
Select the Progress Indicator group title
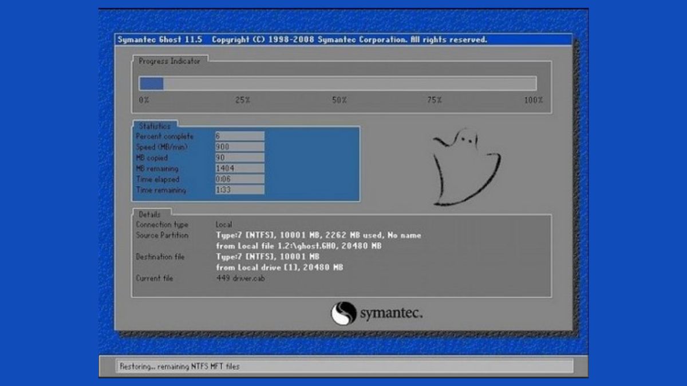click(x=169, y=61)
